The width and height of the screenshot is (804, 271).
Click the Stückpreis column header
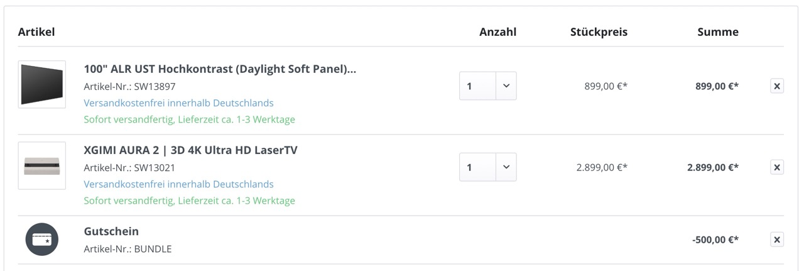[599, 31]
